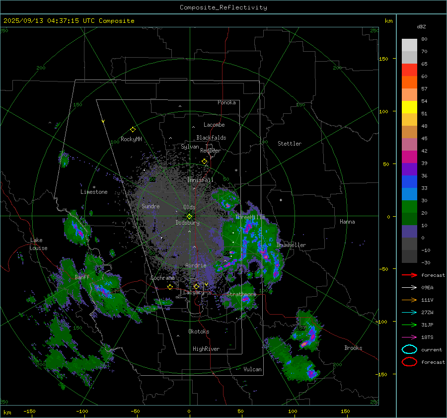
Task: Click the yellow diamond marker near RockyMH
Action: (x=133, y=130)
